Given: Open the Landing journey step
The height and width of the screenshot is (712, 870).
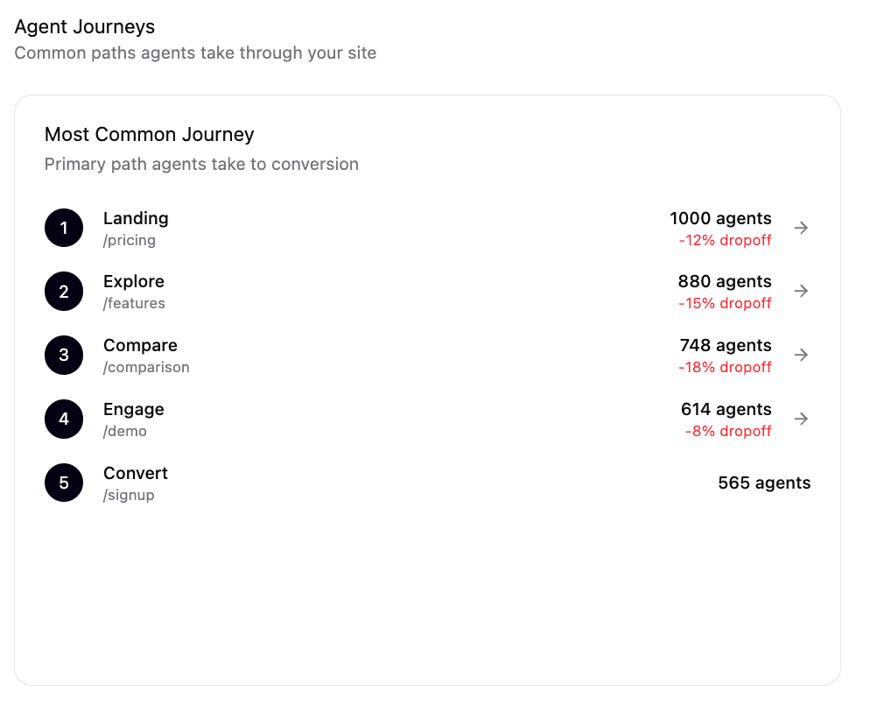Looking at the screenshot, I should [x=136, y=218].
